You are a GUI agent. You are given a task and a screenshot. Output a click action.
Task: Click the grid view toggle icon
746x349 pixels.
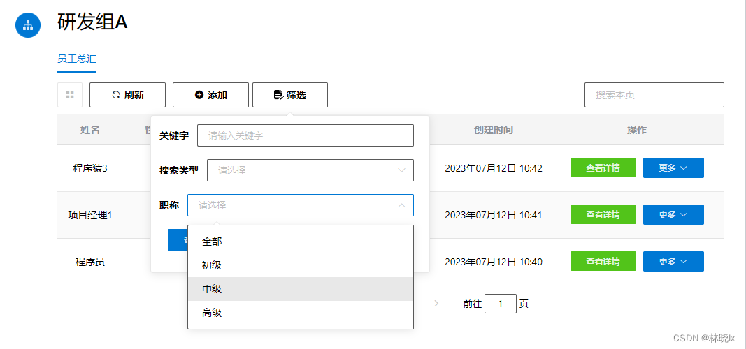70,95
